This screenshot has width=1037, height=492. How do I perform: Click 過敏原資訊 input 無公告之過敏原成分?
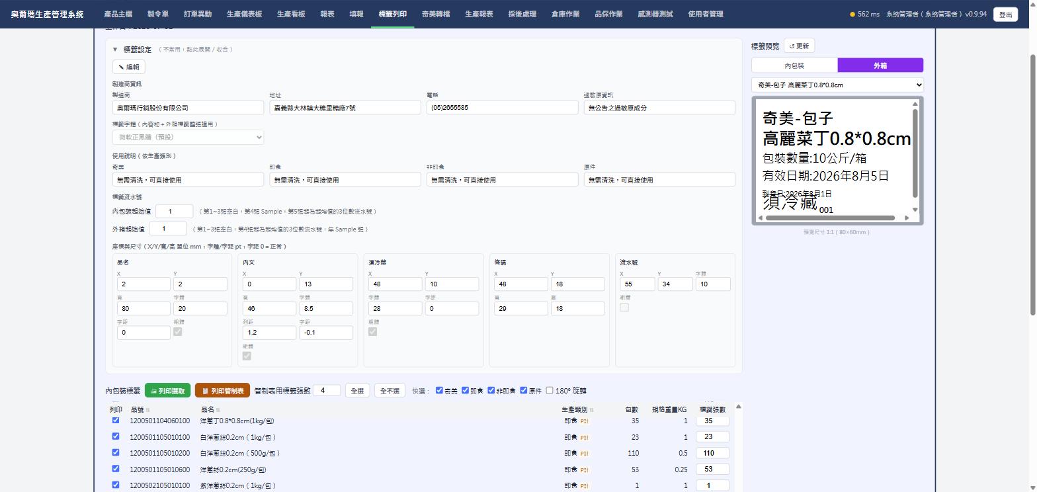659,107
